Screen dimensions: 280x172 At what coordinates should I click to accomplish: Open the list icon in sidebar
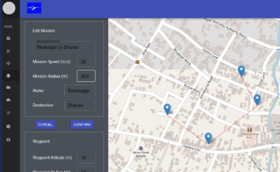point(9,113)
